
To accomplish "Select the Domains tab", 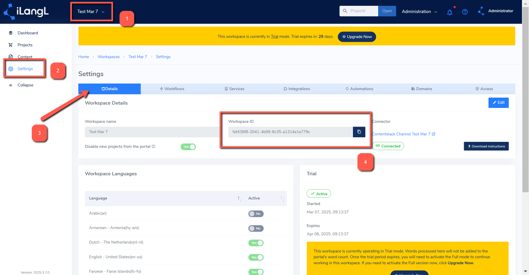I will (422, 89).
